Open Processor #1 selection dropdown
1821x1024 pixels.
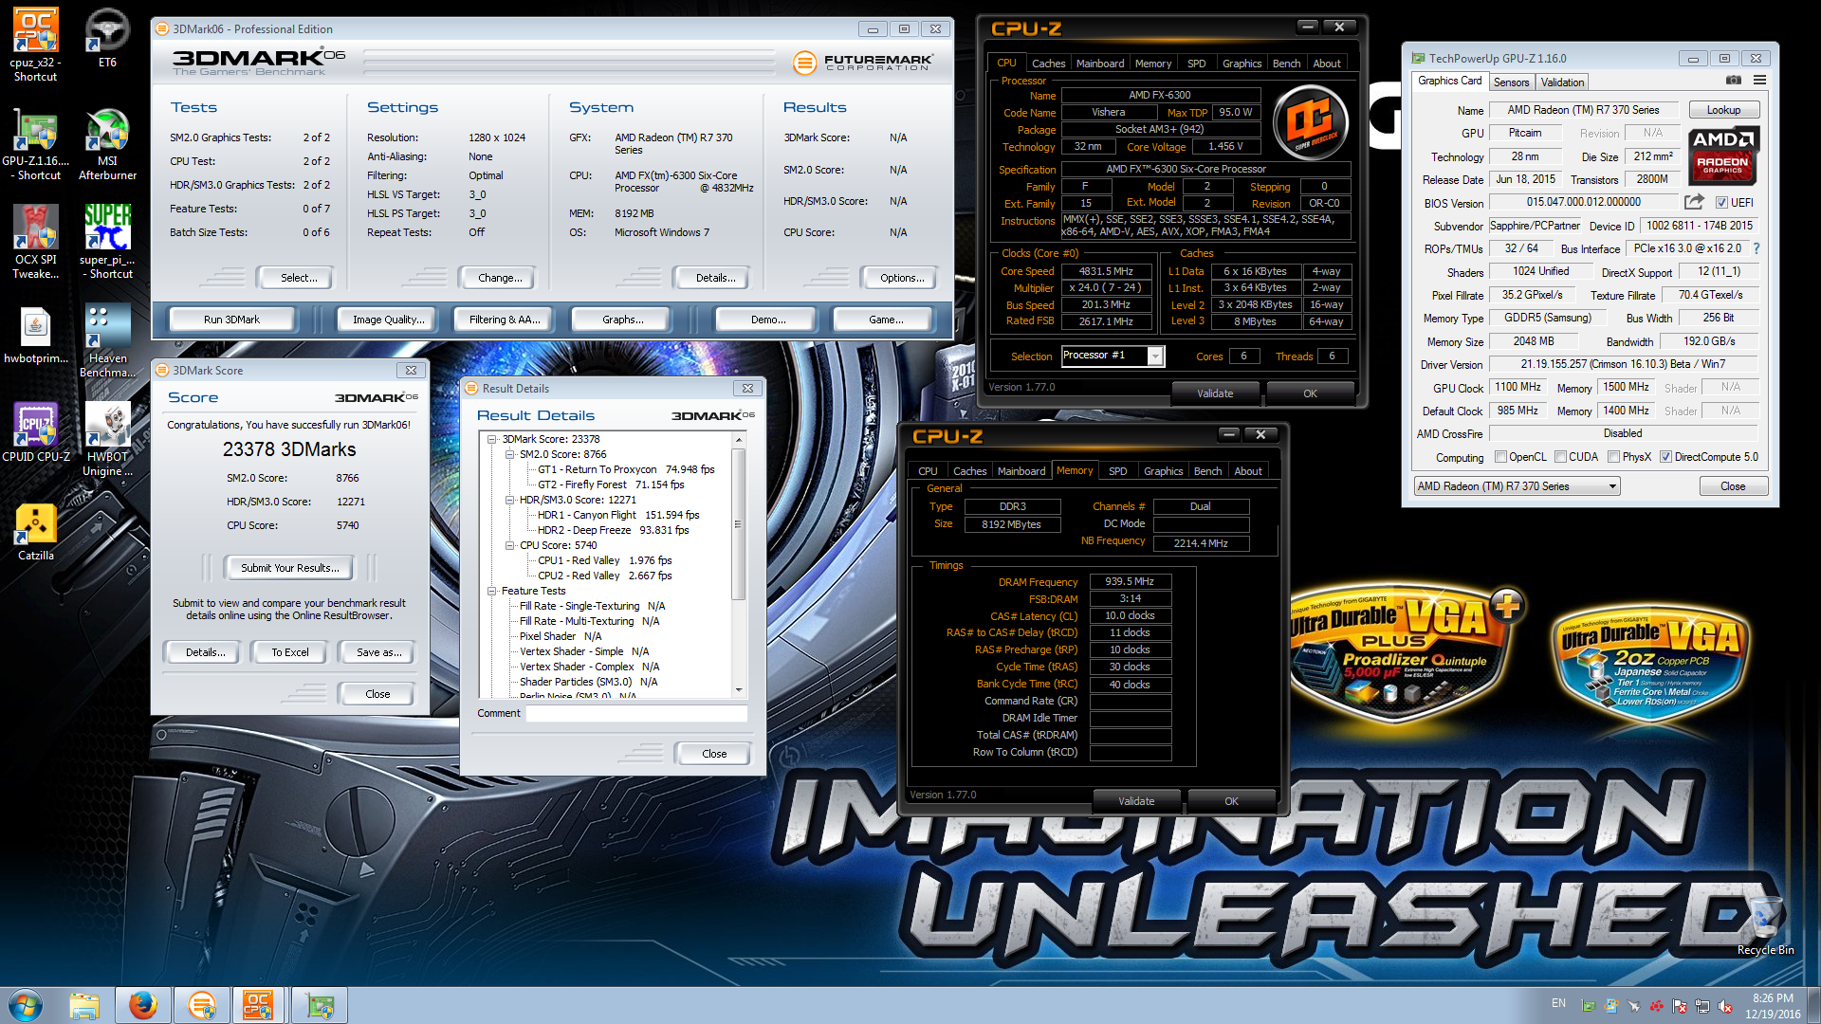pos(1113,356)
